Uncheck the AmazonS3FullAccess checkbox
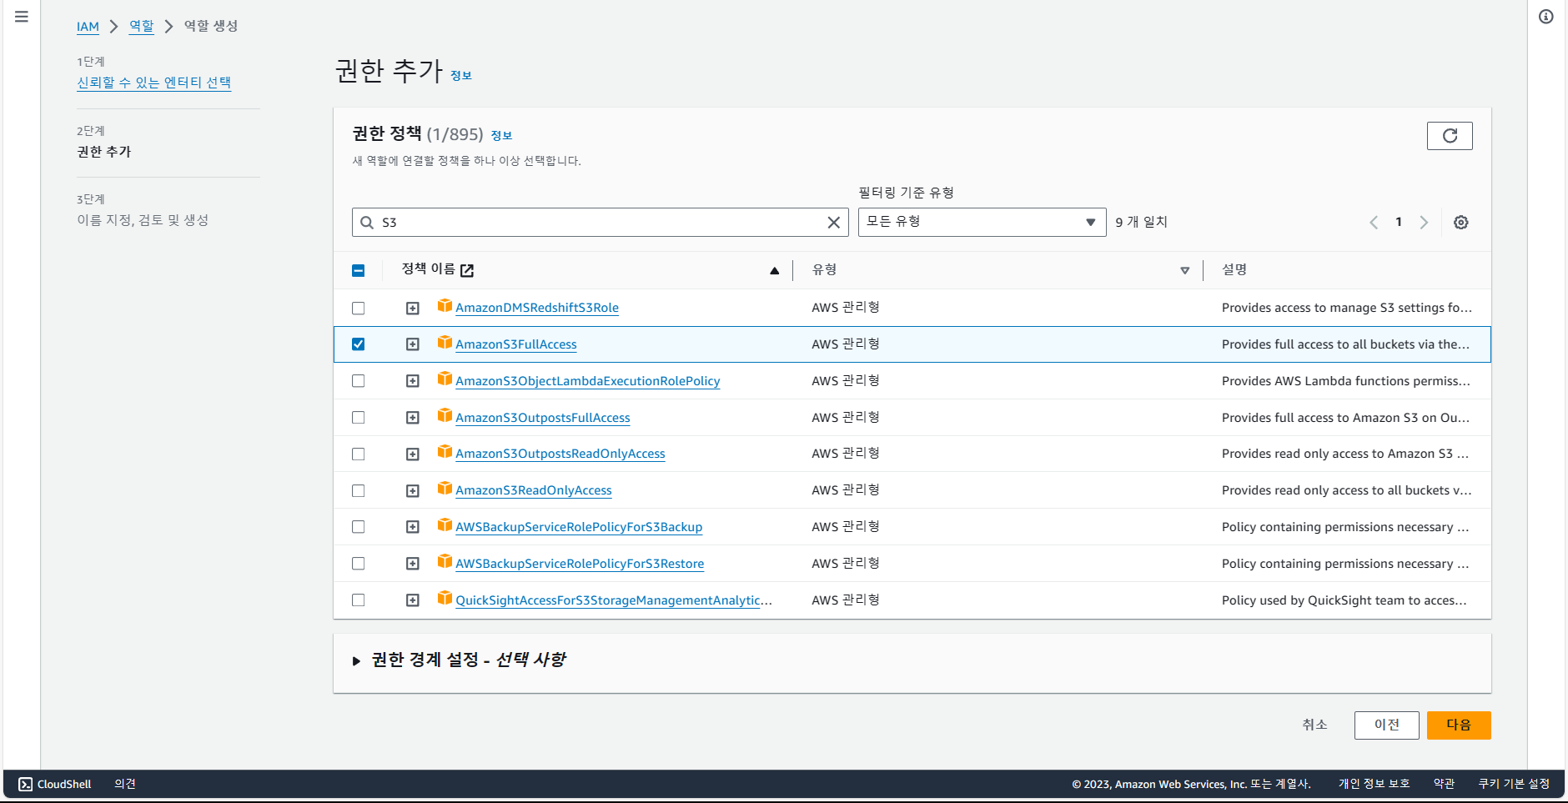Viewport: 1568px width, 803px height. [x=359, y=344]
